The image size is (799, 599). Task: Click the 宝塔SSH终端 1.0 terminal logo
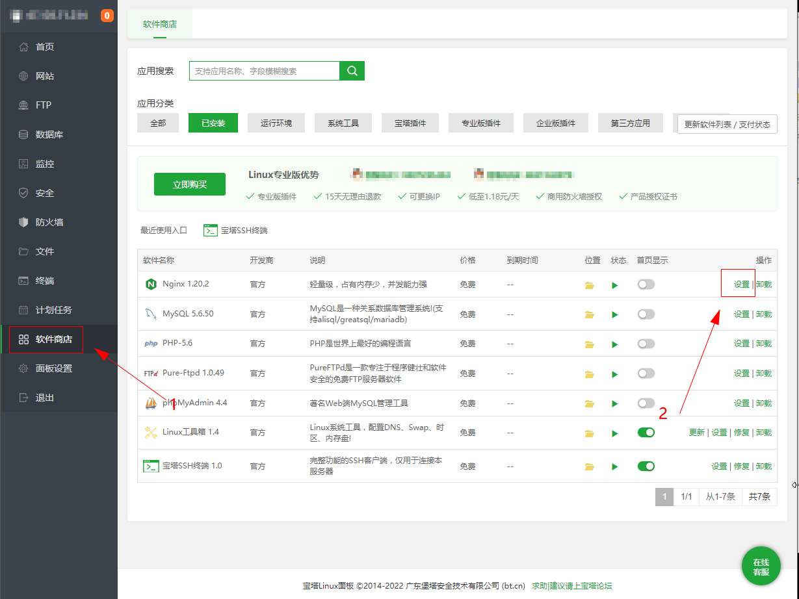point(151,466)
